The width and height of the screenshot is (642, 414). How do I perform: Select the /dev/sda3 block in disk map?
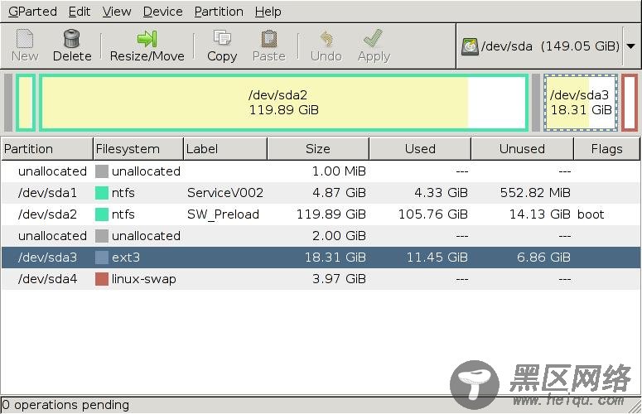coord(581,103)
